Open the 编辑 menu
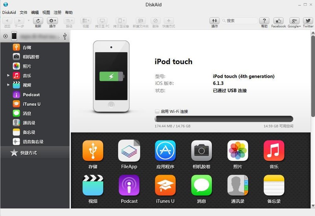Image resolution: width=315 pixels, height=216 pixels. pyautogui.click(x=35, y=13)
